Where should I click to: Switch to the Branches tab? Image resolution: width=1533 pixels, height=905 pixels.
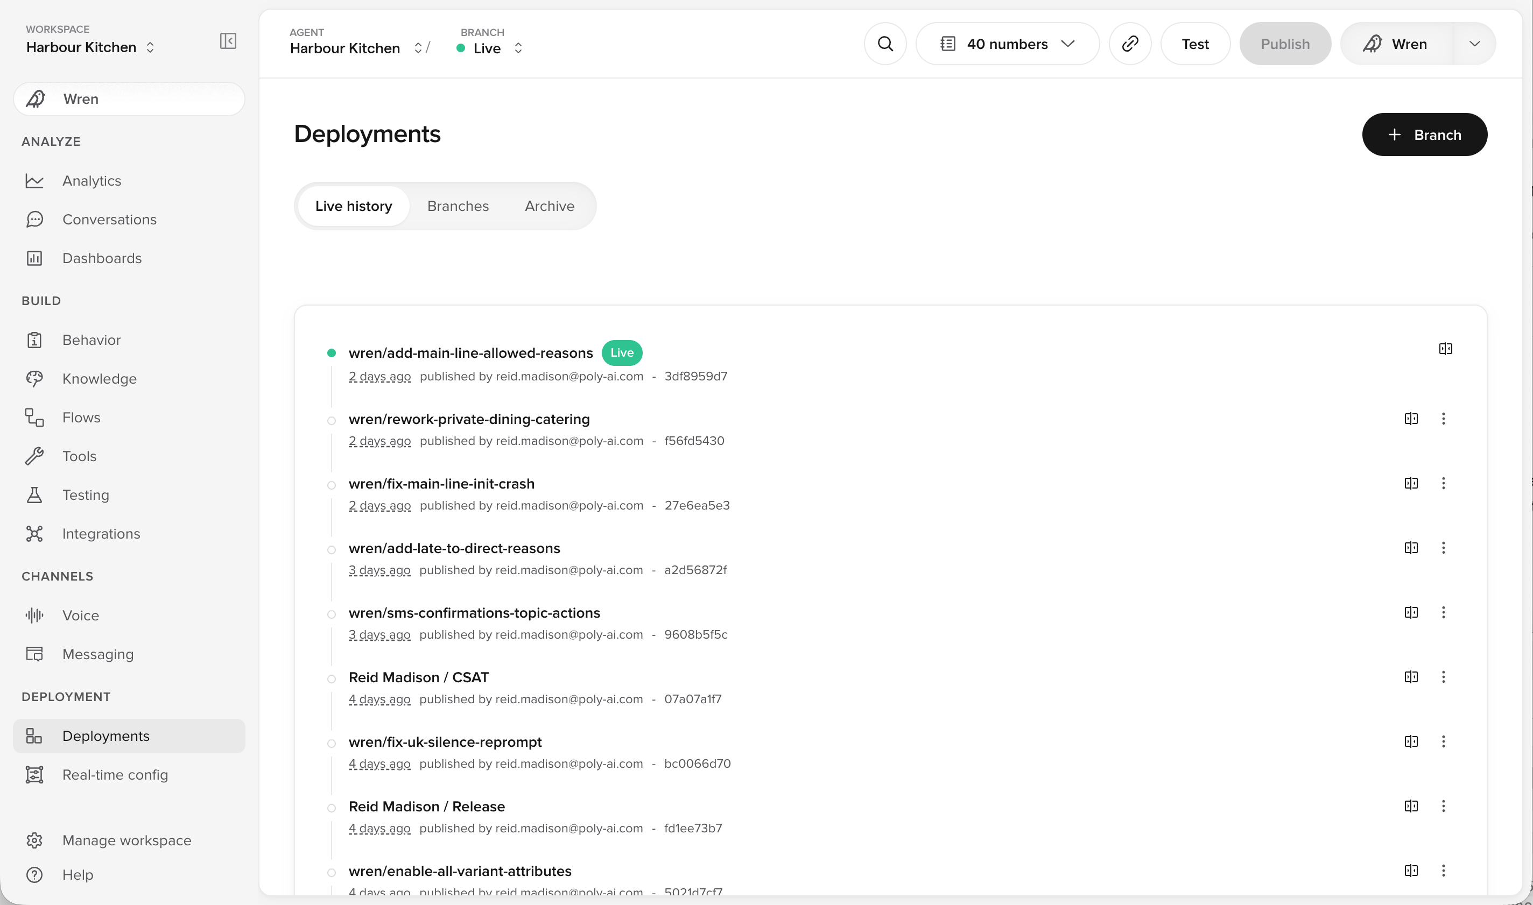click(x=458, y=206)
